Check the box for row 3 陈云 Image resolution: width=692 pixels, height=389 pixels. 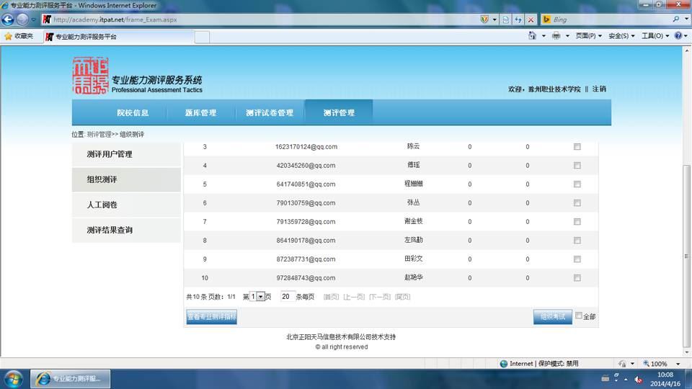click(577, 146)
